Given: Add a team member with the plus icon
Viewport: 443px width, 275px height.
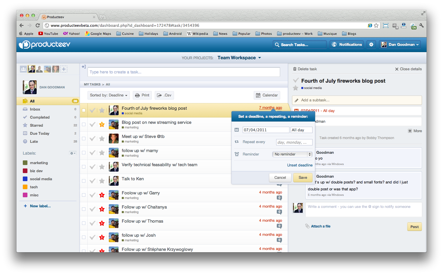Looking at the screenshot, I should point(64,69).
